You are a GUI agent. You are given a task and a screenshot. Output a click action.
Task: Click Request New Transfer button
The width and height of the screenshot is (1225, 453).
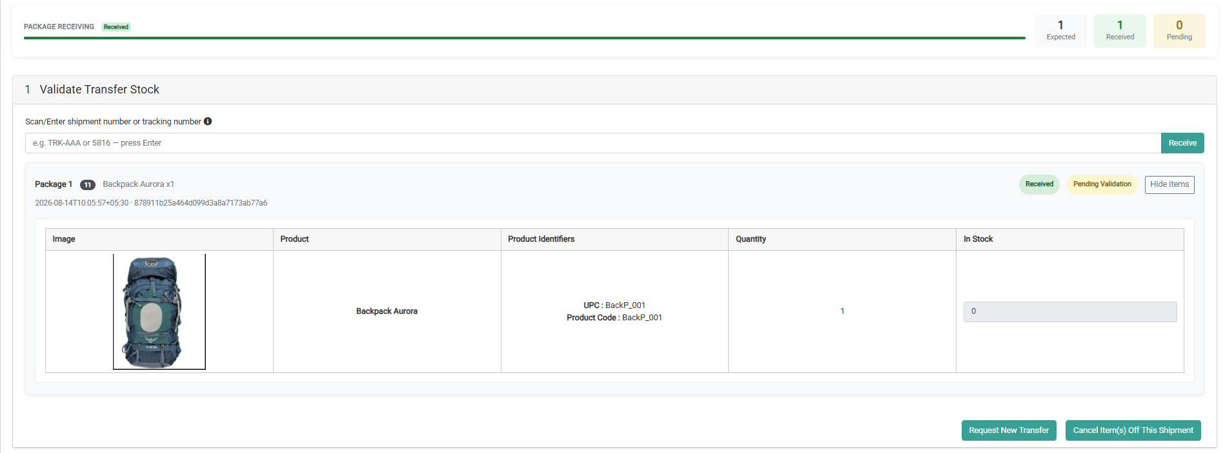1008,430
